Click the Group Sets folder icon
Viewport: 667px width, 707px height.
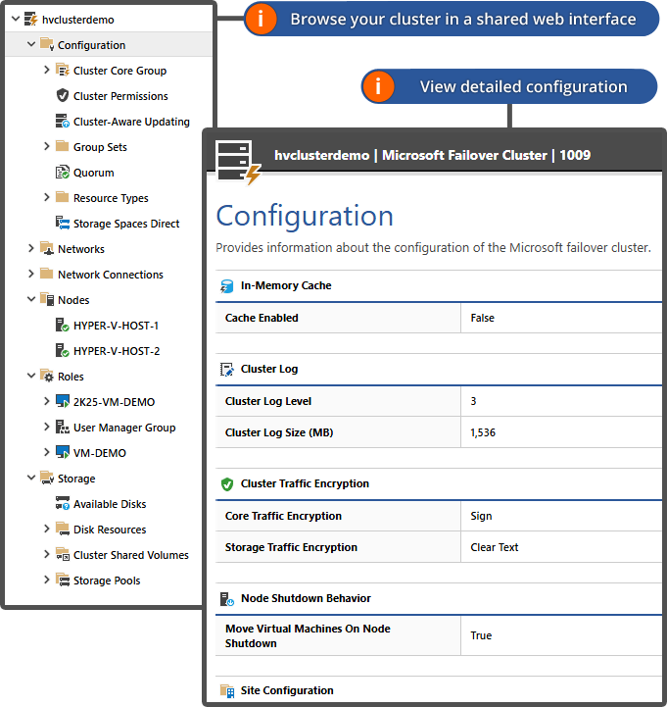(62, 146)
